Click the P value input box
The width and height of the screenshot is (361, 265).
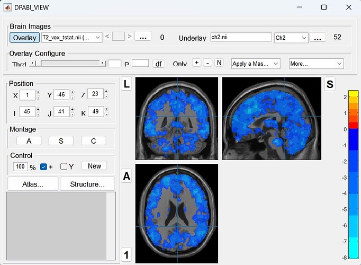point(140,63)
